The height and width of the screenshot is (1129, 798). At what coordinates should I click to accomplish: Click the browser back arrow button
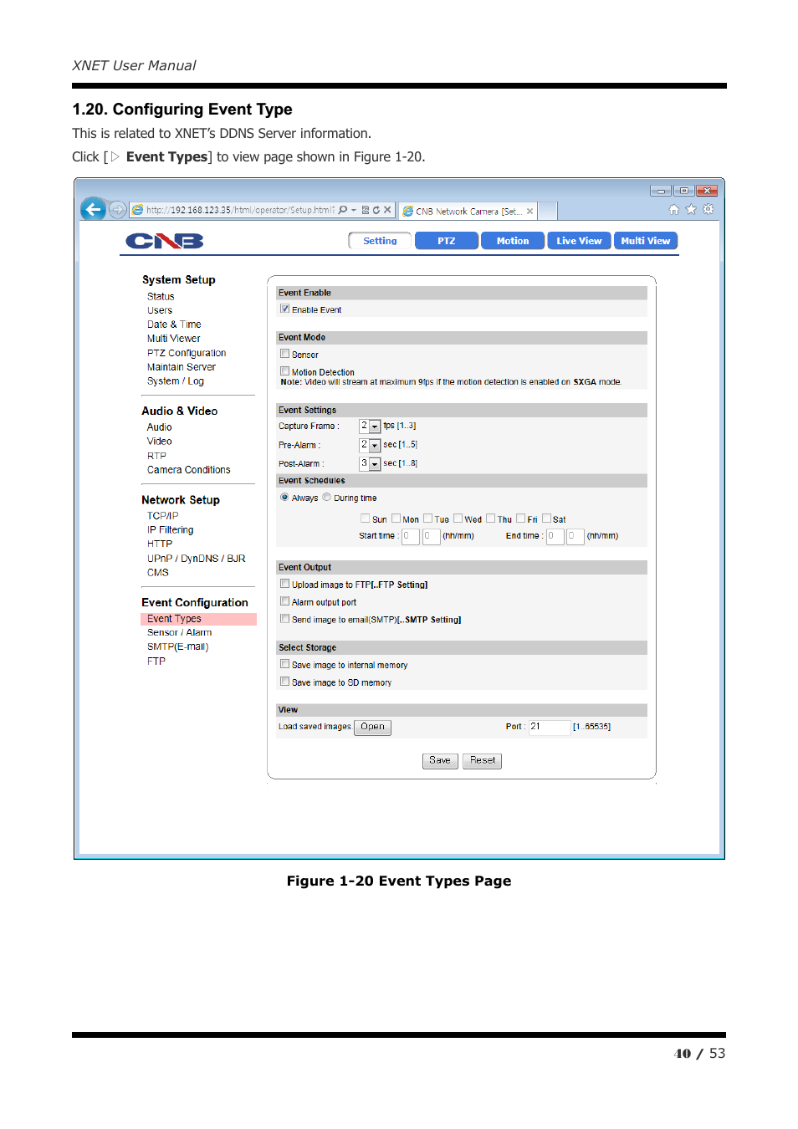[94, 209]
